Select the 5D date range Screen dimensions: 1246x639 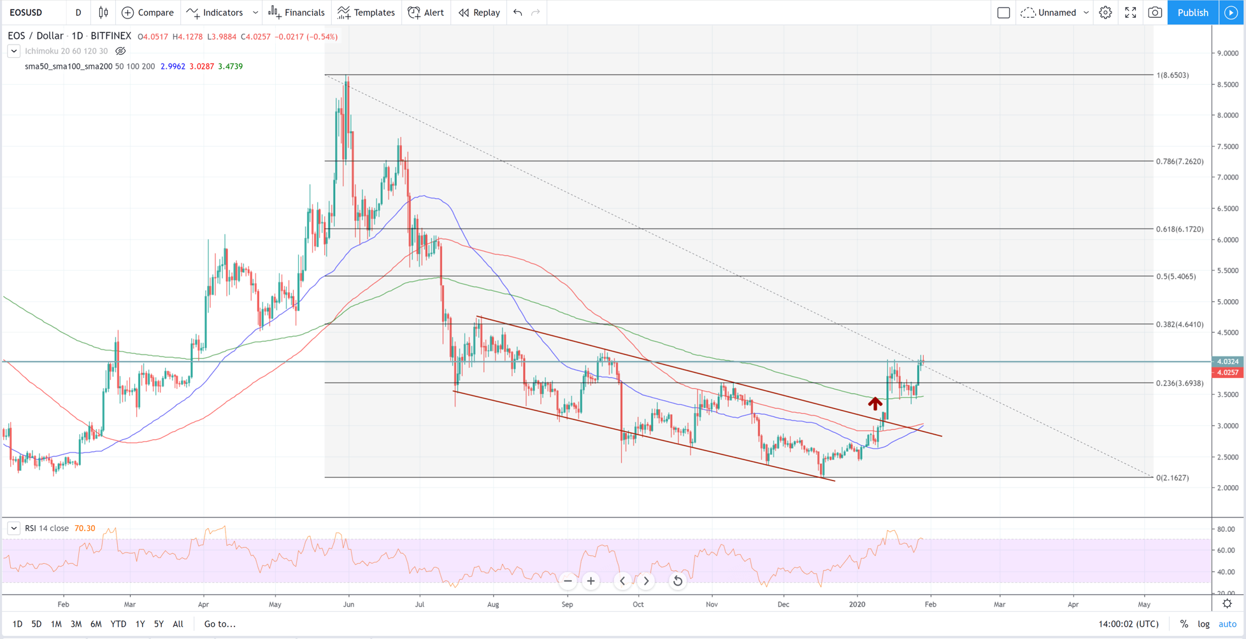coord(36,624)
